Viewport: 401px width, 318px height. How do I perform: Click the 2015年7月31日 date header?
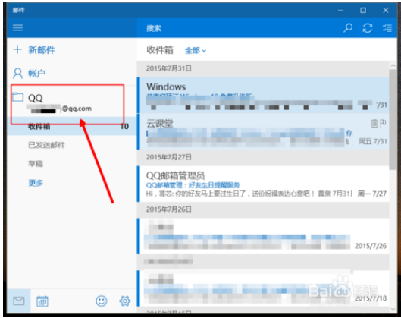pyautogui.click(x=169, y=68)
